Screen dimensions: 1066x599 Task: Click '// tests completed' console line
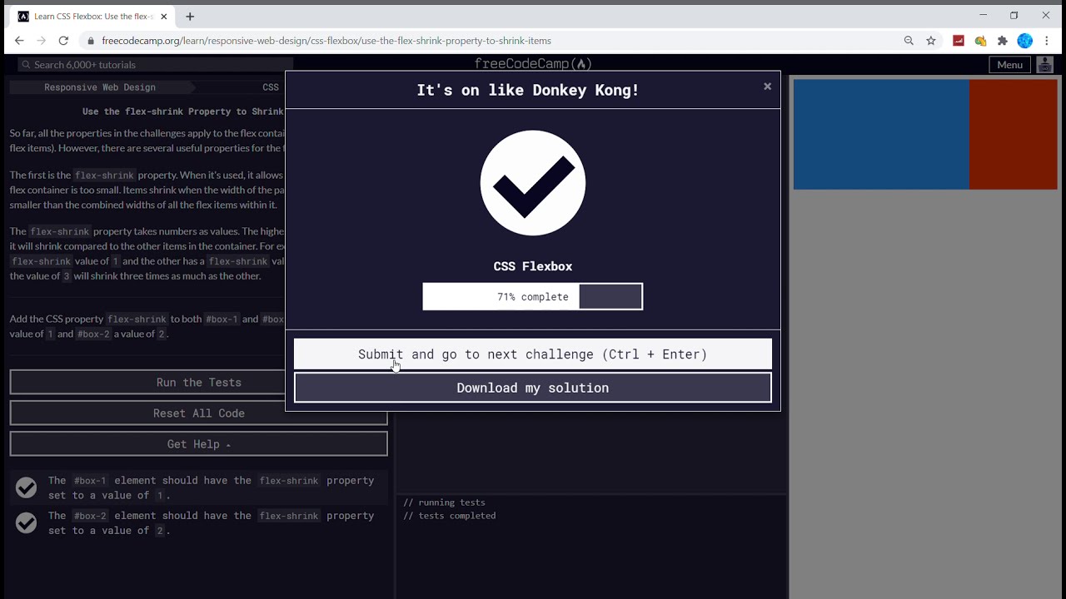click(x=450, y=516)
